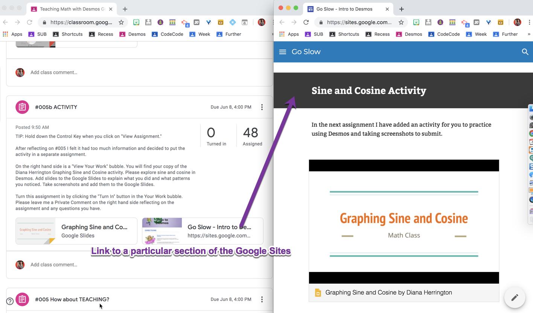Click the #005b ACTIVITY assignment title

click(56, 107)
